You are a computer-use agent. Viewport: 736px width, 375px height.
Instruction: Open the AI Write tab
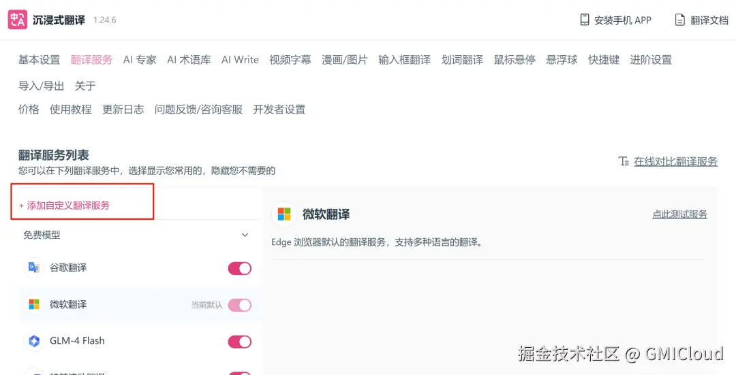241,59
